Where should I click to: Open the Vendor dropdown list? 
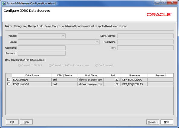click(x=63, y=36)
